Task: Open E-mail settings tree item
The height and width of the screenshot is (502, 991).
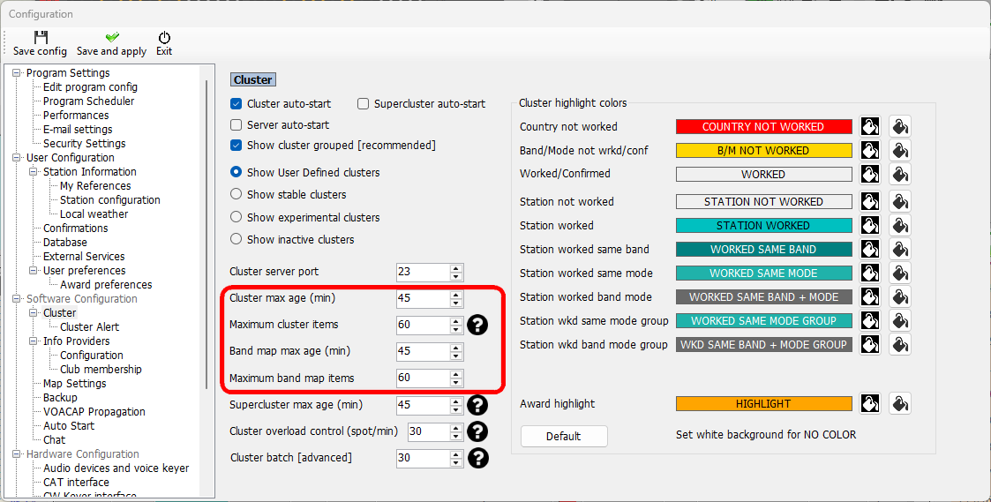Action: 78,129
